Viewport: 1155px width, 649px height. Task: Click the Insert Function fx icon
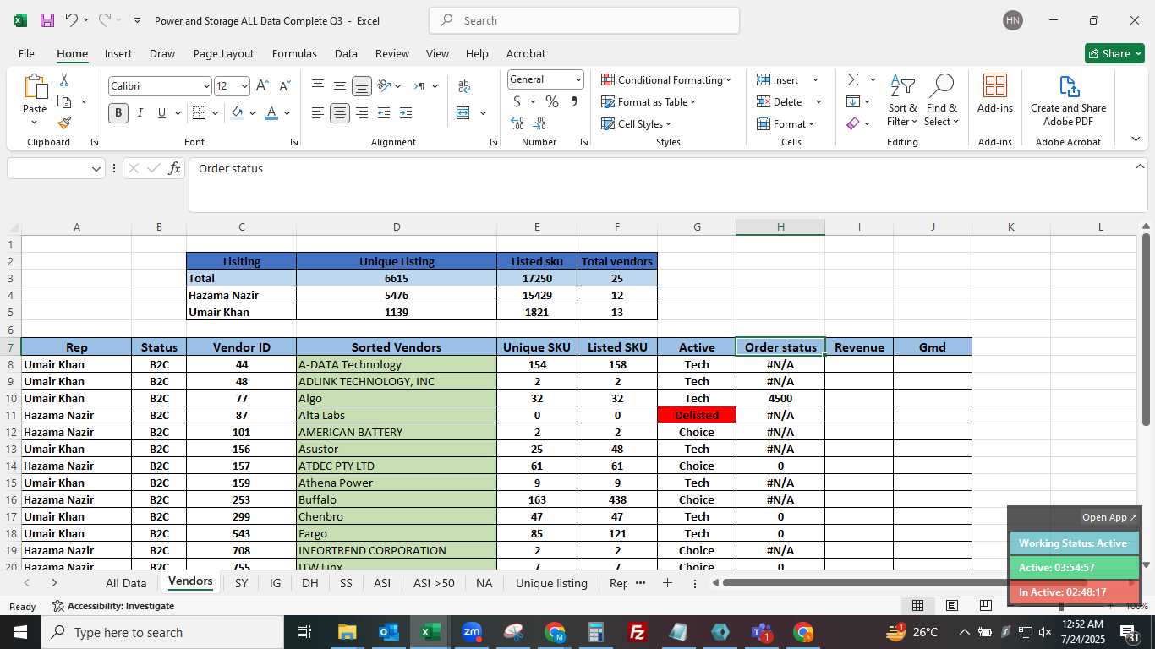tap(174, 168)
